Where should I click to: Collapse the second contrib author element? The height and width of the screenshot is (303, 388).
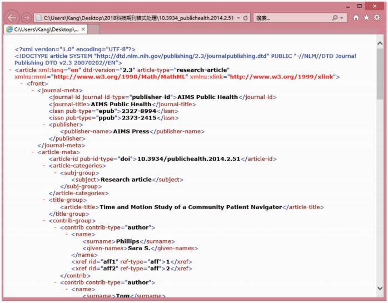click(x=56, y=282)
